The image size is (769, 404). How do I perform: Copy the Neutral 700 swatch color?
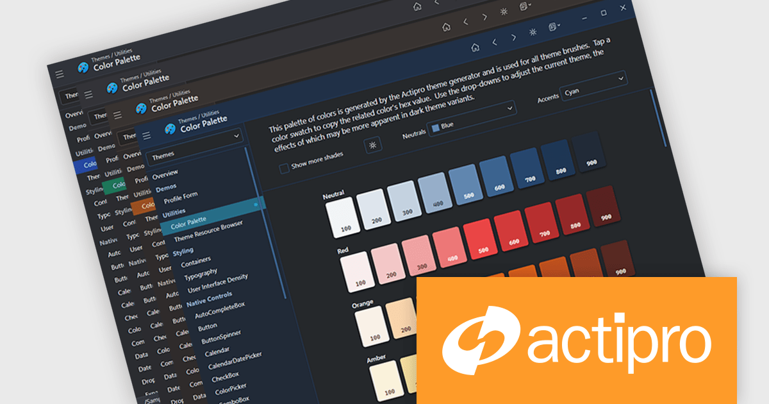point(527,168)
